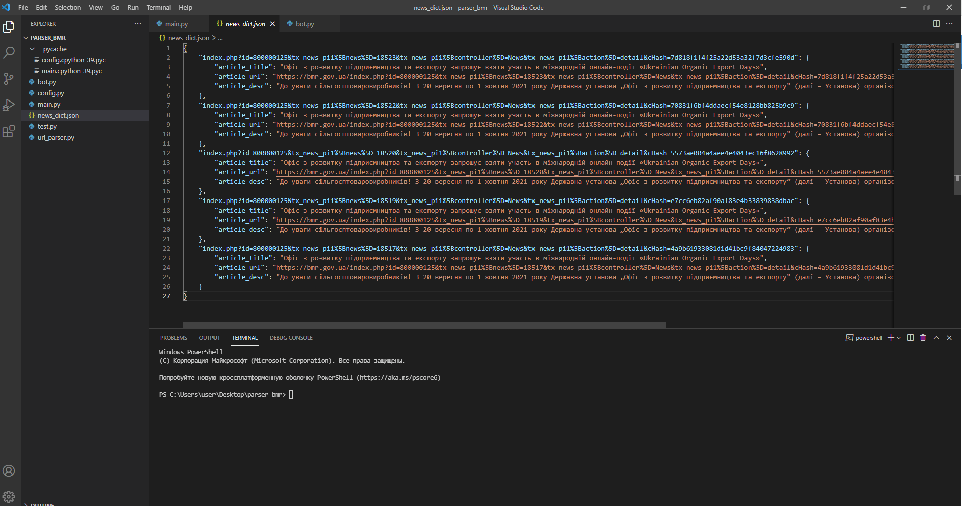Open the View menu
Image resolution: width=962 pixels, height=506 pixels.
[x=96, y=7]
